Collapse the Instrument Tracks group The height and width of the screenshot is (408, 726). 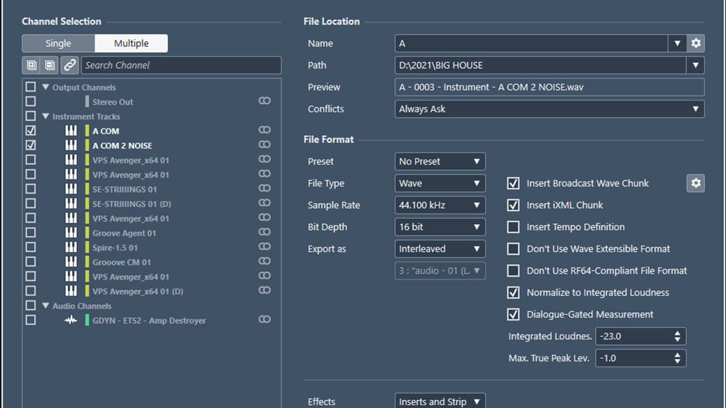46,116
